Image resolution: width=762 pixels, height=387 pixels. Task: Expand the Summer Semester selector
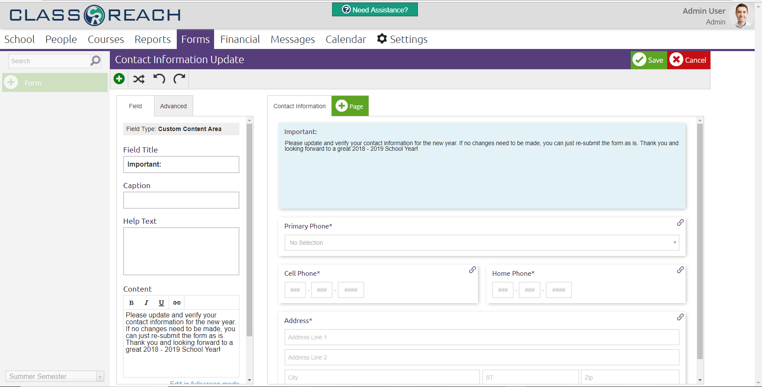coord(100,377)
